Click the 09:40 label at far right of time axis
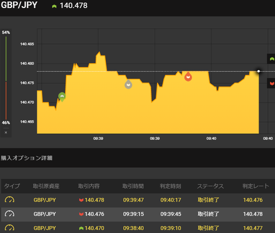Viewport: 275px width, 233px height. click(x=268, y=139)
